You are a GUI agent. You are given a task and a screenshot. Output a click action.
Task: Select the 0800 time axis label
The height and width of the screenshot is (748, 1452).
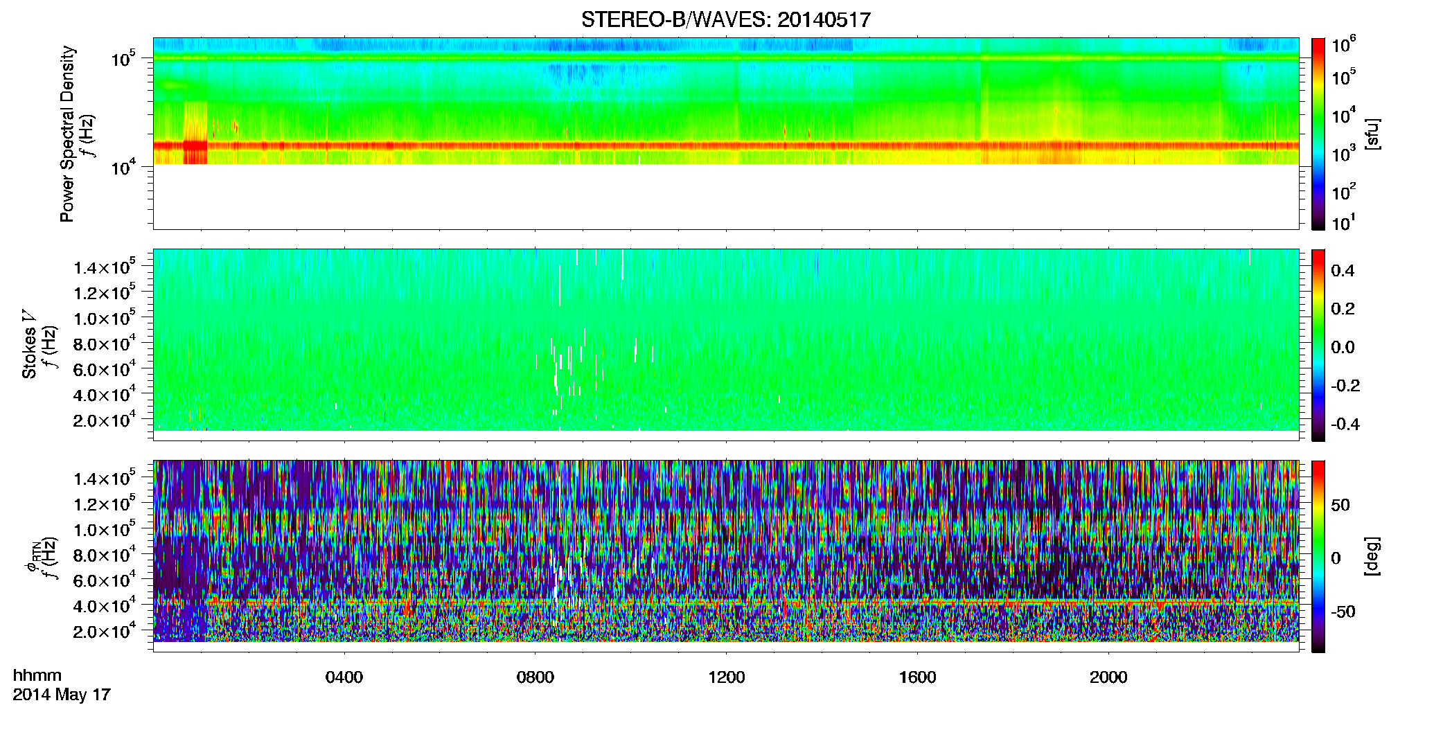pyautogui.click(x=535, y=677)
